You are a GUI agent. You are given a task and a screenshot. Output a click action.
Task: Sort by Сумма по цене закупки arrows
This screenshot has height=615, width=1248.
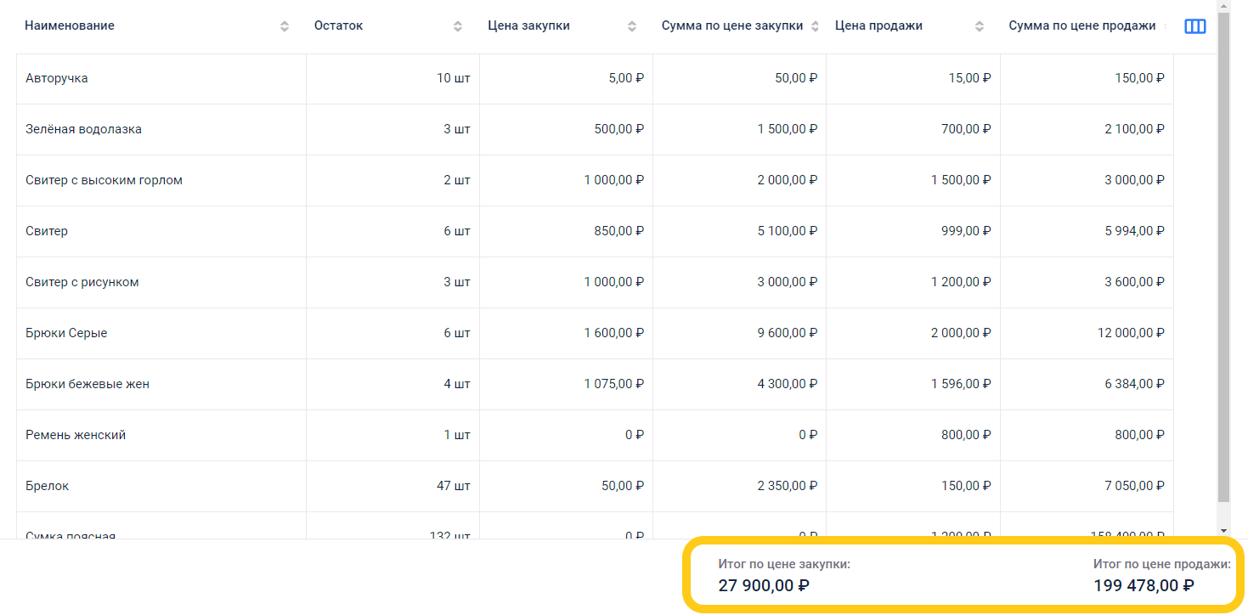click(x=815, y=26)
